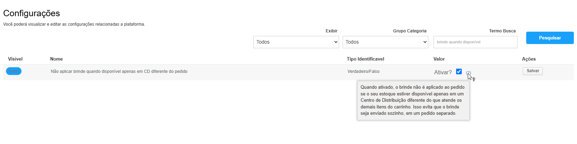This screenshot has height=144, width=577.
Task: Focus the Termo Busca search field
Action: click(475, 42)
